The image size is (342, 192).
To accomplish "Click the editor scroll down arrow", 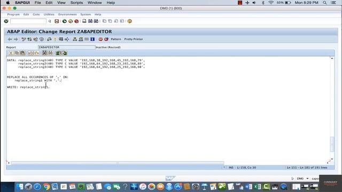I will (332, 159).
